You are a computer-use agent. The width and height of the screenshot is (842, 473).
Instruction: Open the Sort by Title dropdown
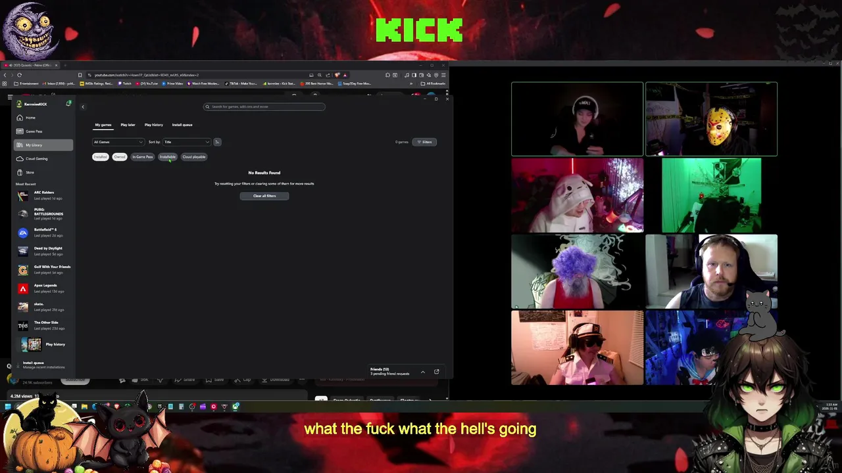point(187,142)
